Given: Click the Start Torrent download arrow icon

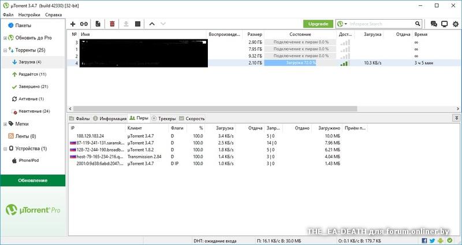Looking at the screenshot, I should pos(126,24).
